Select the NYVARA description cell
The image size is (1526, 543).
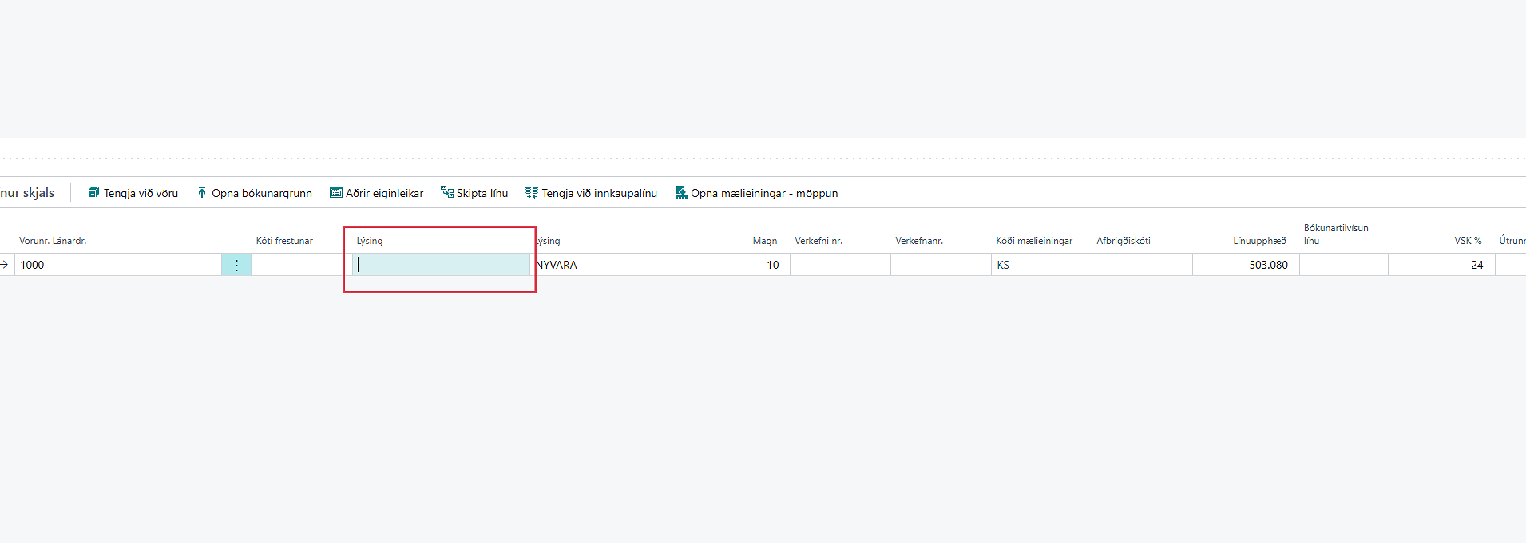click(607, 265)
